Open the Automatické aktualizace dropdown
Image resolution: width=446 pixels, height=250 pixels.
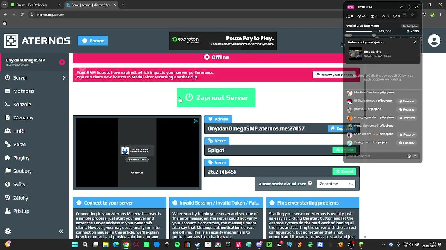coord(336,184)
